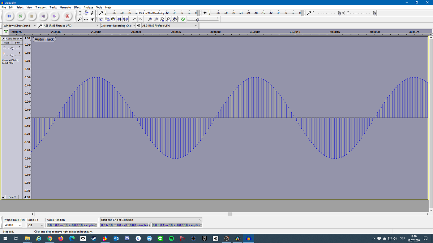Open the Audio Track dropdown menu
This screenshot has height=243, width=433.
click(x=21, y=39)
